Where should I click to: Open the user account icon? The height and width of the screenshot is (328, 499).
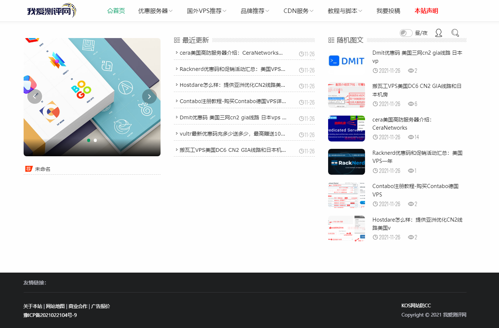tap(438, 33)
